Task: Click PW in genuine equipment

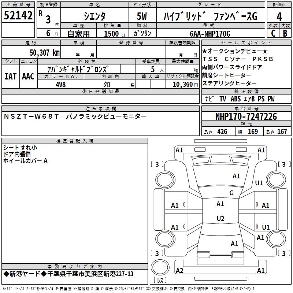Action: coord(271,99)
